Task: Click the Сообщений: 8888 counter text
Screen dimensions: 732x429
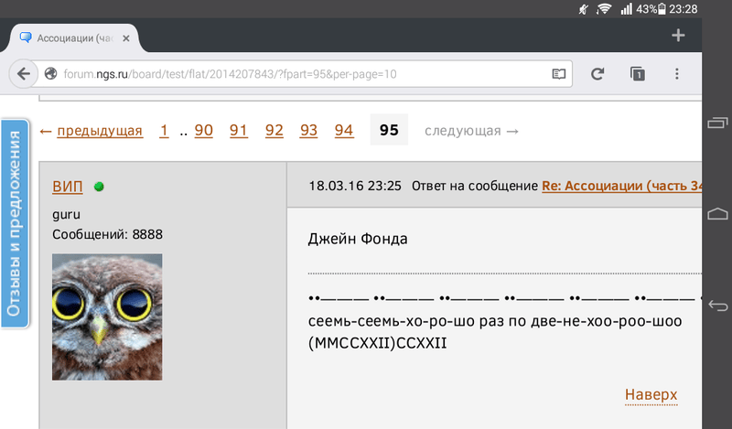Action: [x=107, y=234]
